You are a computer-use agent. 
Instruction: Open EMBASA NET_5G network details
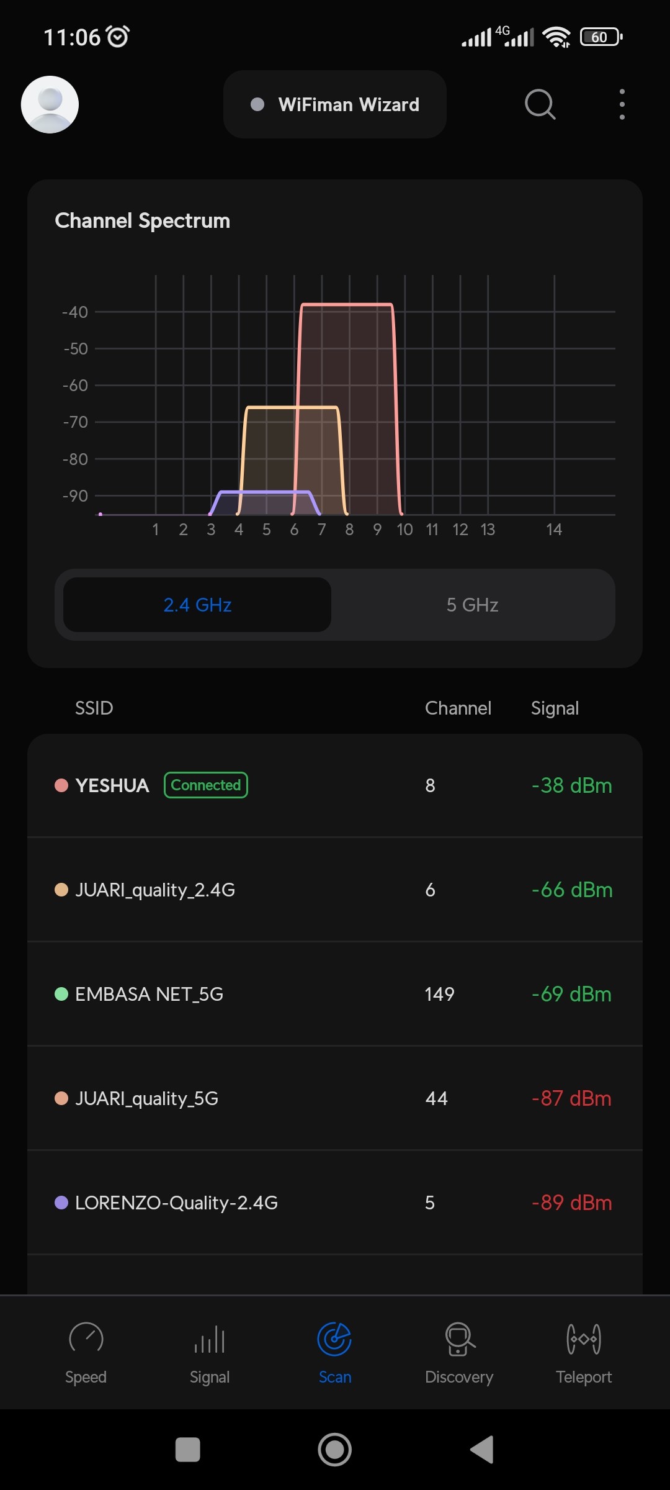pos(335,994)
